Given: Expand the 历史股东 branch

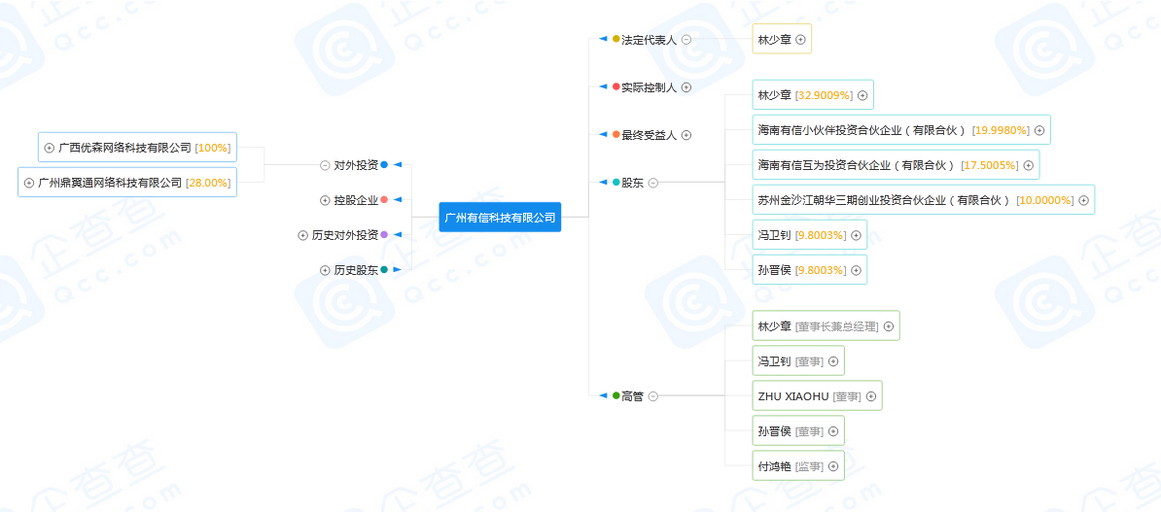Looking at the screenshot, I should click(325, 270).
